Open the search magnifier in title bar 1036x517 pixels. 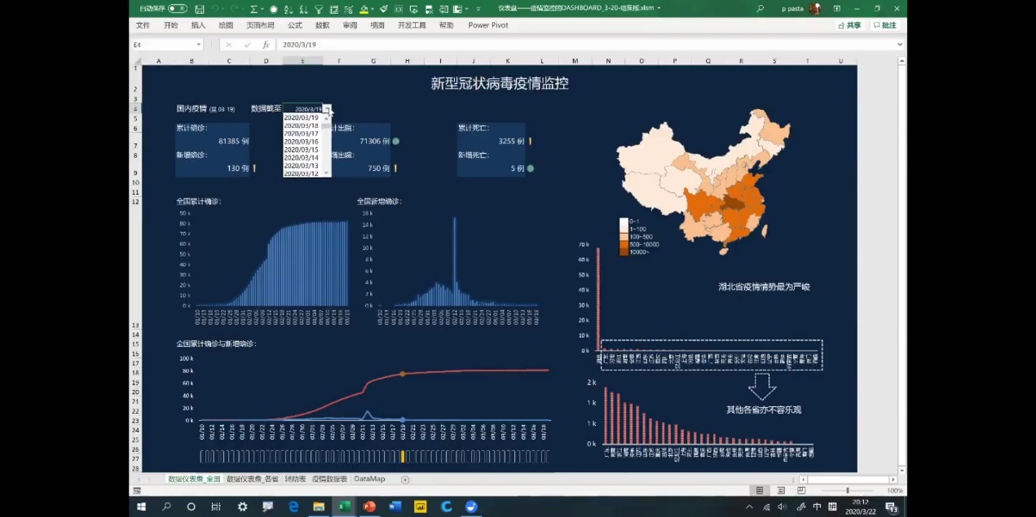(x=760, y=9)
